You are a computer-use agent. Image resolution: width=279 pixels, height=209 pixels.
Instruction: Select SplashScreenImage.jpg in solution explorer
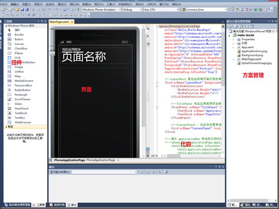[x=257, y=63]
